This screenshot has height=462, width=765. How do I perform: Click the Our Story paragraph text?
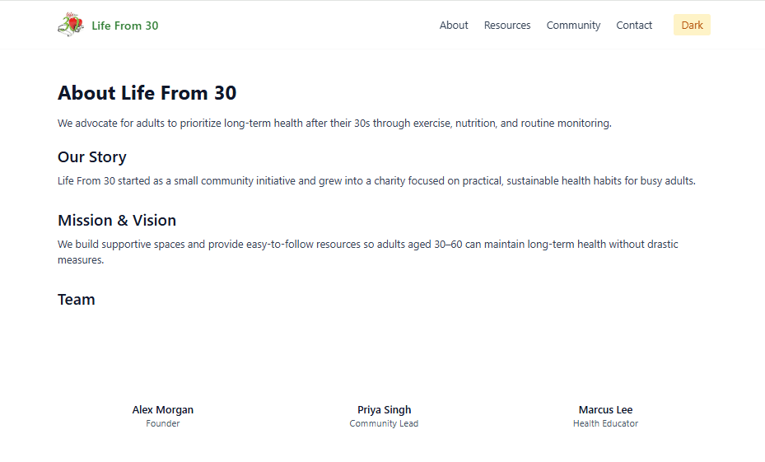[x=376, y=180]
